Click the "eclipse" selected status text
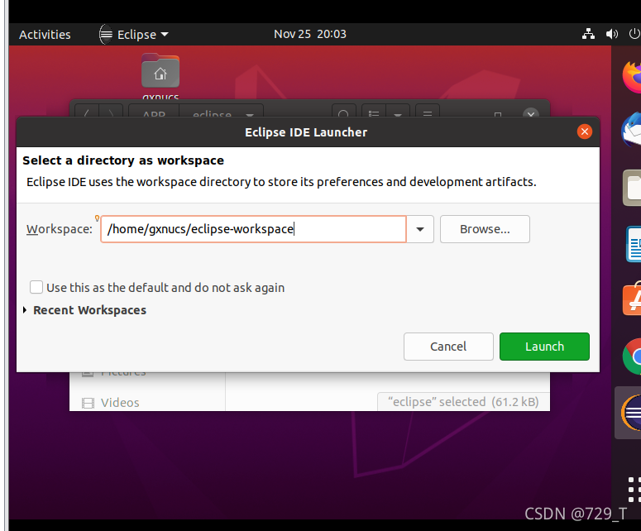 pyautogui.click(x=463, y=402)
